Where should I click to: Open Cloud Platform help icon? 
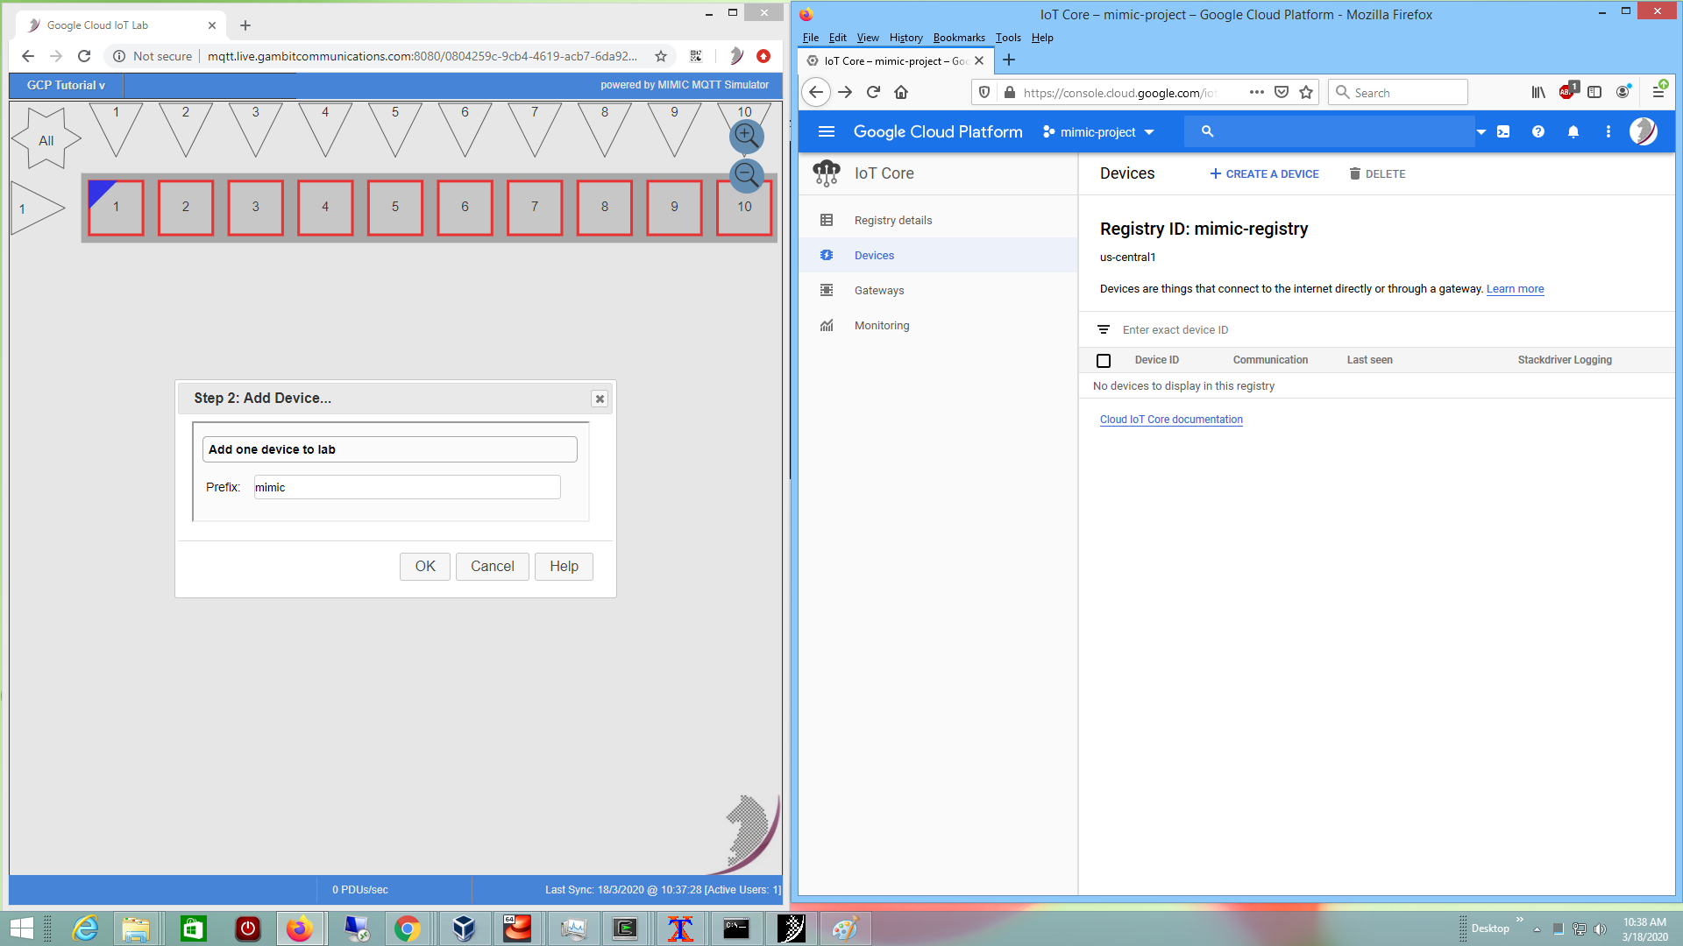[1538, 131]
